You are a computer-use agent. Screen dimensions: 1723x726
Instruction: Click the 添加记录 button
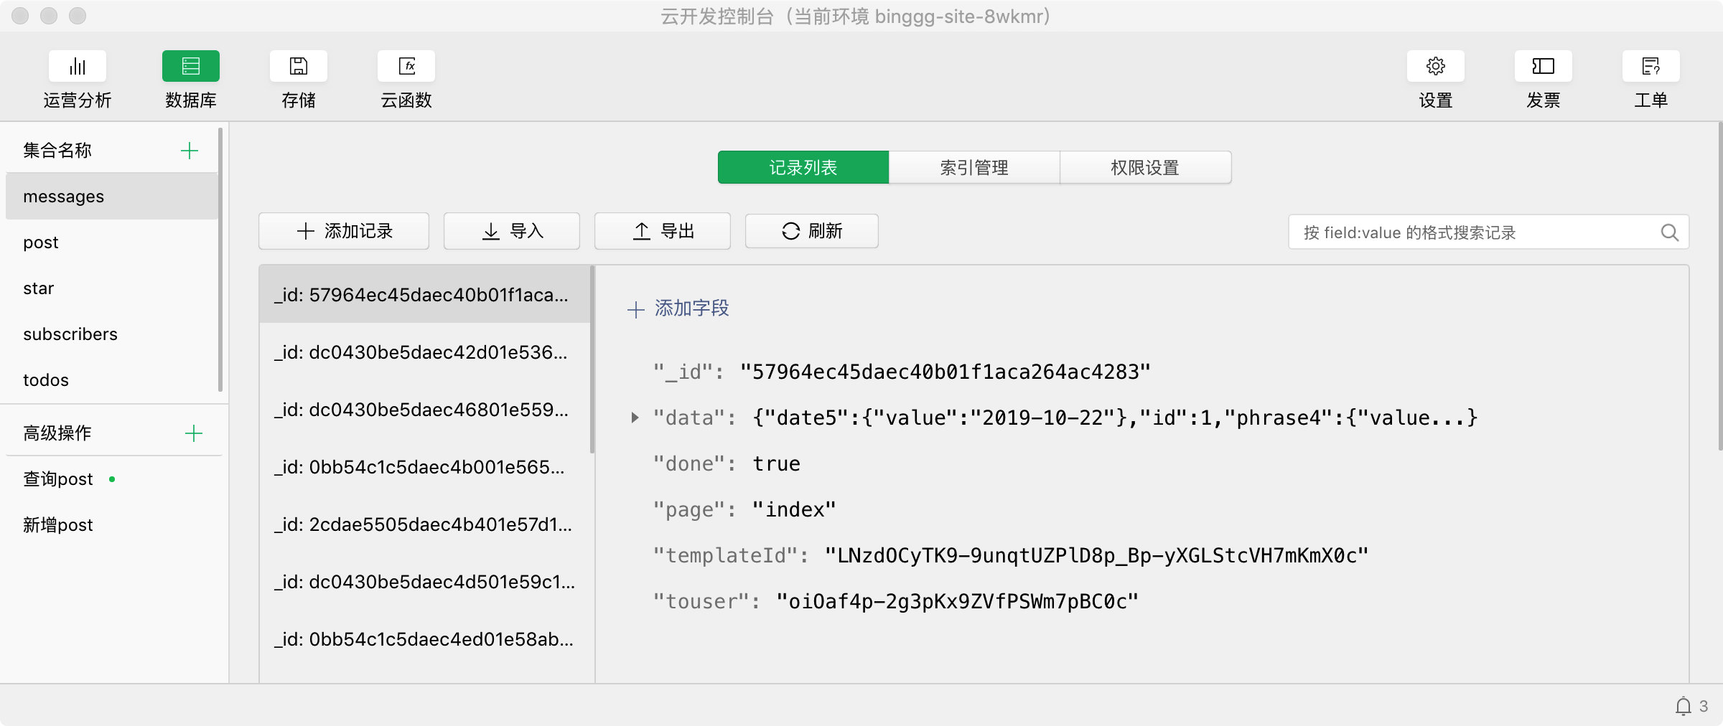[344, 231]
